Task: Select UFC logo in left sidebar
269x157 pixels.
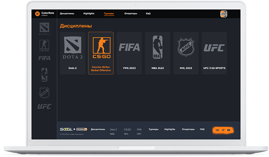Action: [44, 106]
